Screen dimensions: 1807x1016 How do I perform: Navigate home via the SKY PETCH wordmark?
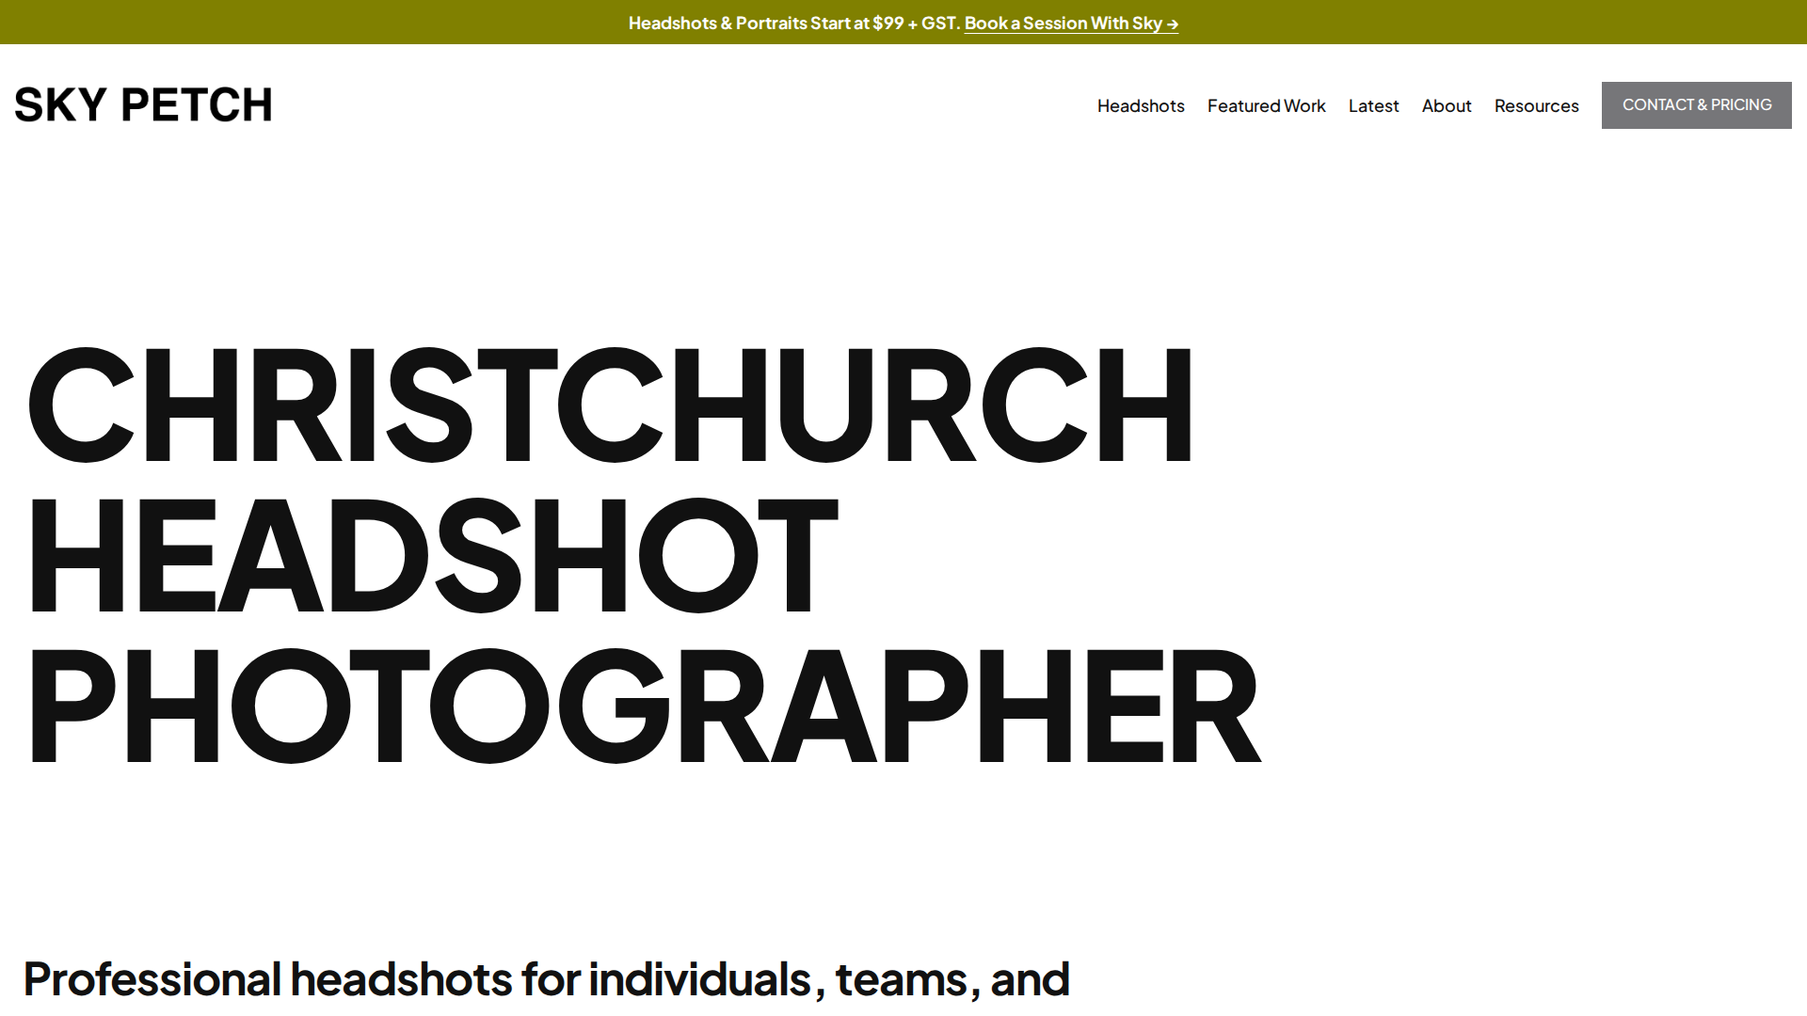tap(143, 104)
